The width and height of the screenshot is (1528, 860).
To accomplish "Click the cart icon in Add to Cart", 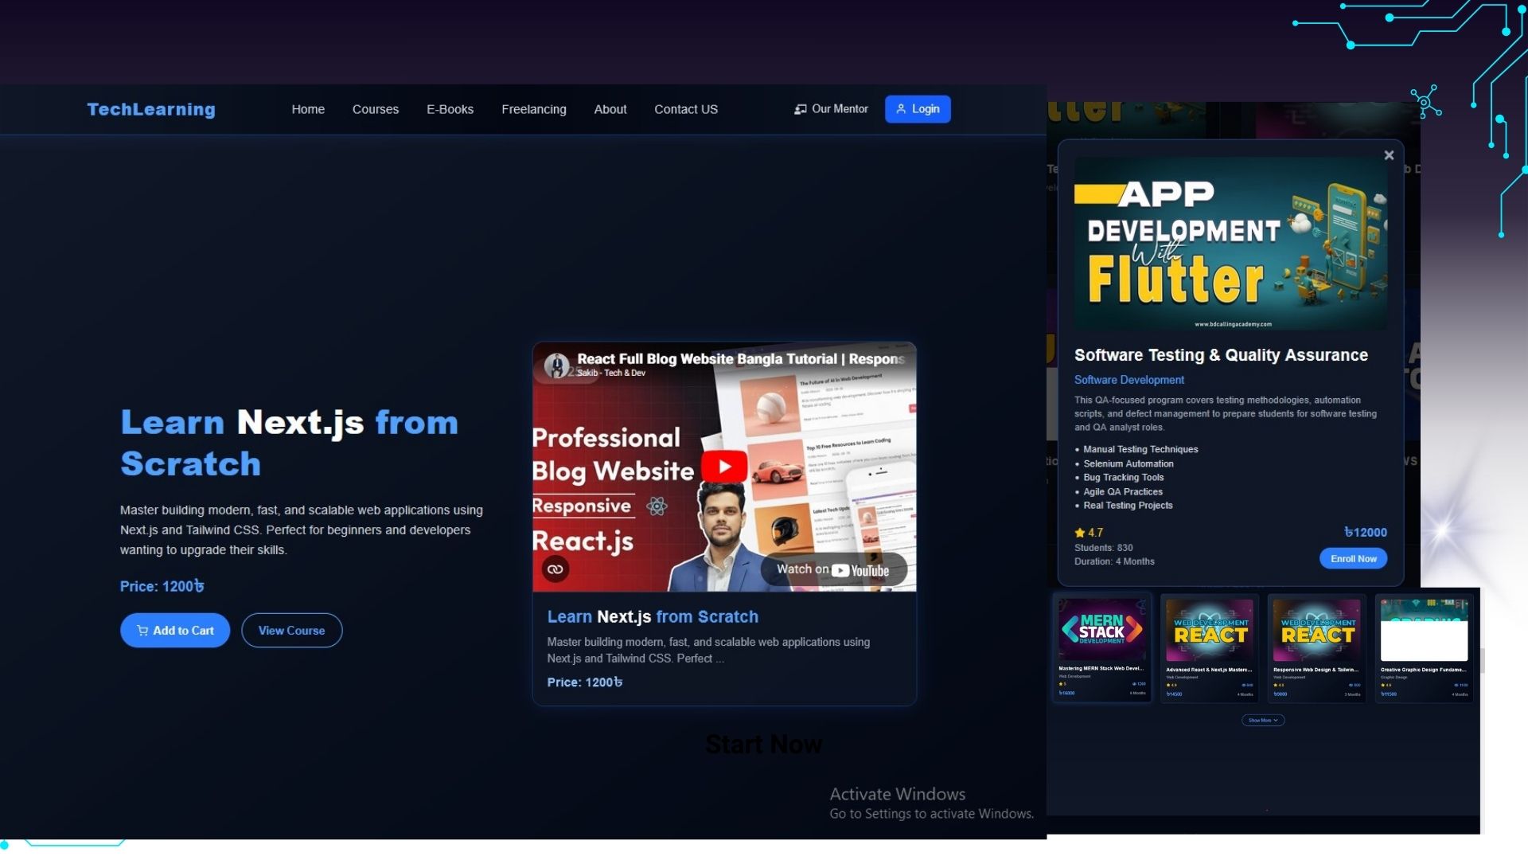I will click(x=142, y=631).
